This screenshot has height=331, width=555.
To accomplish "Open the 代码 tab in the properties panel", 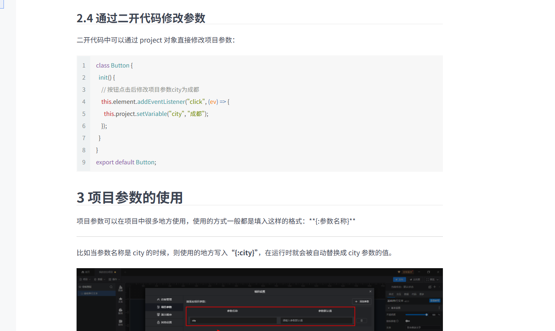I will [414, 294].
